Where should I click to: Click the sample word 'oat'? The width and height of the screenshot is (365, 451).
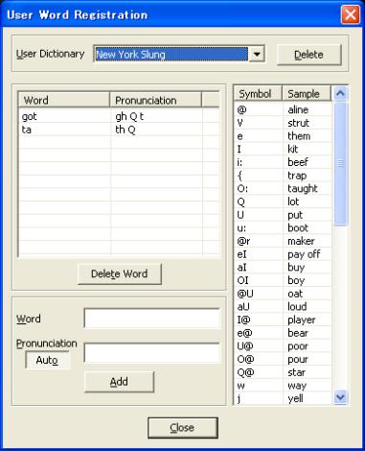click(295, 294)
